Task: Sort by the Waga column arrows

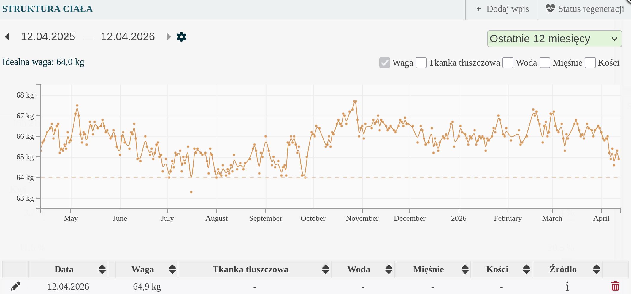Action: (x=172, y=269)
